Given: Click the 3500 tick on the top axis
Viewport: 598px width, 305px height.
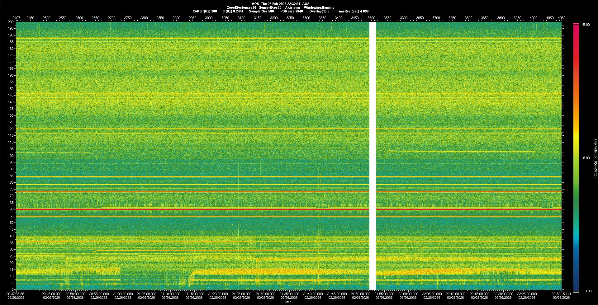Looking at the screenshot, I should [371, 18].
